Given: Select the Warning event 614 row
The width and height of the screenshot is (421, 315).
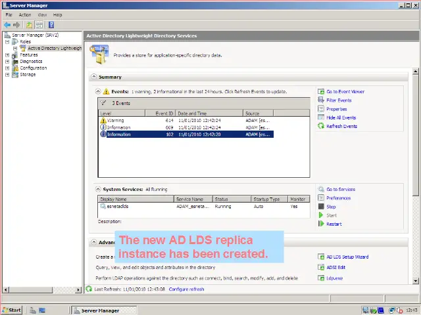Looking at the screenshot, I should pos(186,121).
